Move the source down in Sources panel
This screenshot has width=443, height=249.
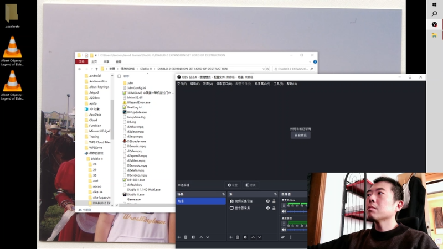click(259, 237)
